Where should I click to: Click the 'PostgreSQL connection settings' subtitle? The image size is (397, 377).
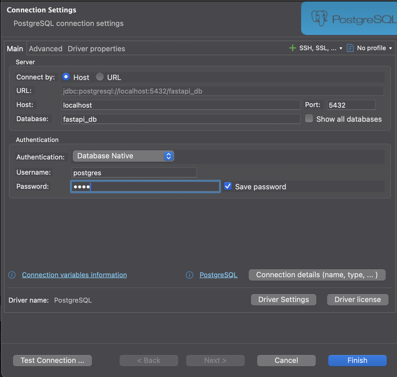pyautogui.click(x=69, y=23)
